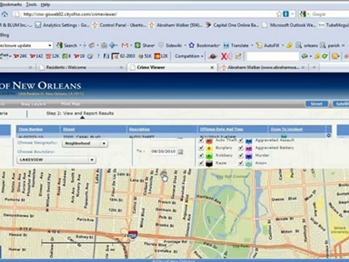Click Step 2: View and Report Results
The image size is (349, 262).
[x=80, y=113]
